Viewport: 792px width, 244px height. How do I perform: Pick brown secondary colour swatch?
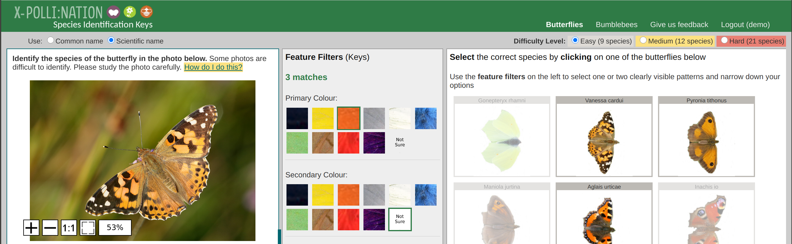[x=323, y=220]
